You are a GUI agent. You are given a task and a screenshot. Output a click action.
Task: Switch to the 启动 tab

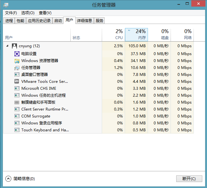pos(58,21)
